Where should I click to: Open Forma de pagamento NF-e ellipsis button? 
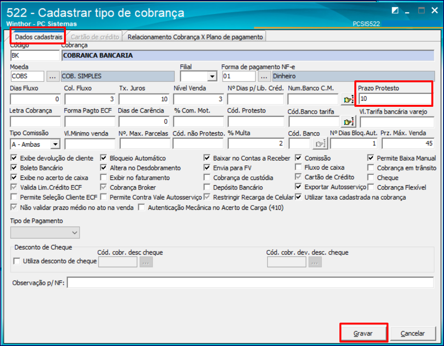pyautogui.click(x=264, y=77)
